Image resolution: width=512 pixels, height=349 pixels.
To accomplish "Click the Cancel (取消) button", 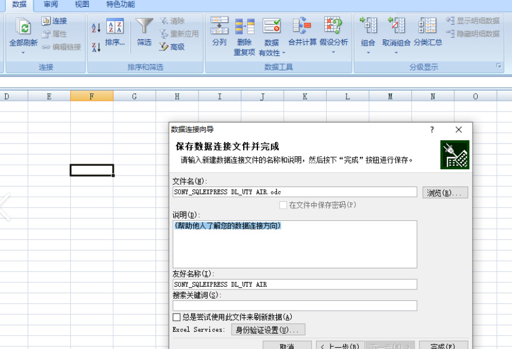I will click(x=287, y=345).
